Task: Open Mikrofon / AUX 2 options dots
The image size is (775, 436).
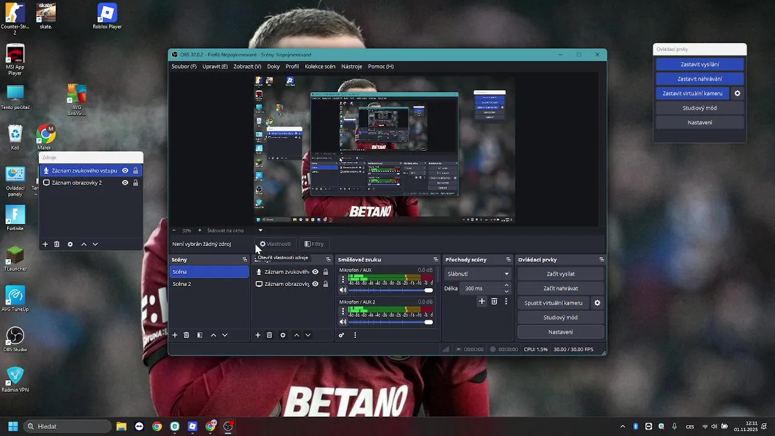Action: [x=343, y=311]
